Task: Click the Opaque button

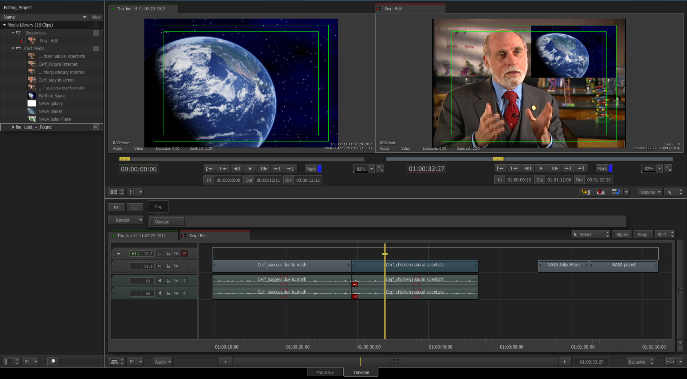Action: 167,221
